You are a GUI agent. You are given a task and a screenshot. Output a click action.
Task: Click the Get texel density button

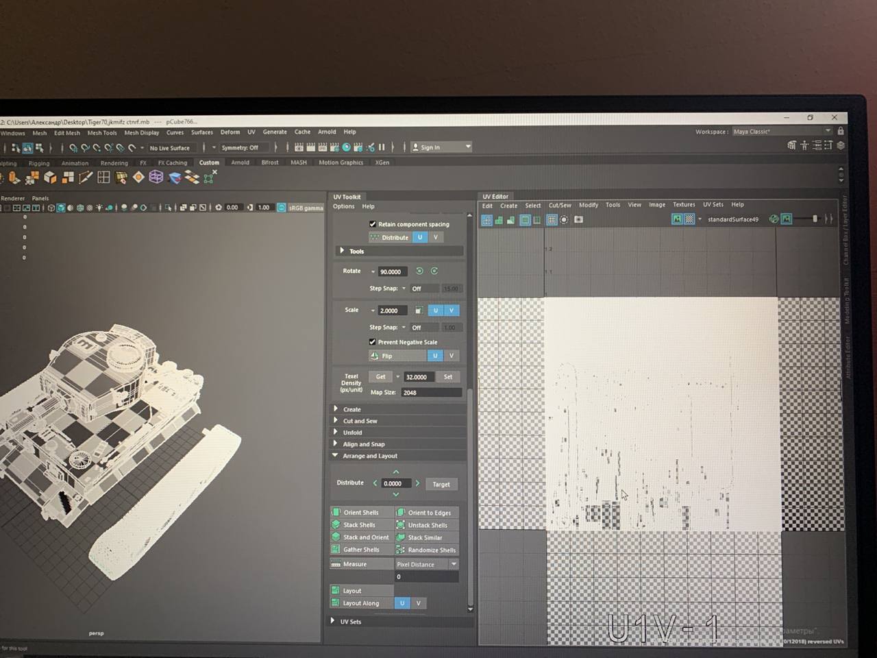click(x=380, y=376)
